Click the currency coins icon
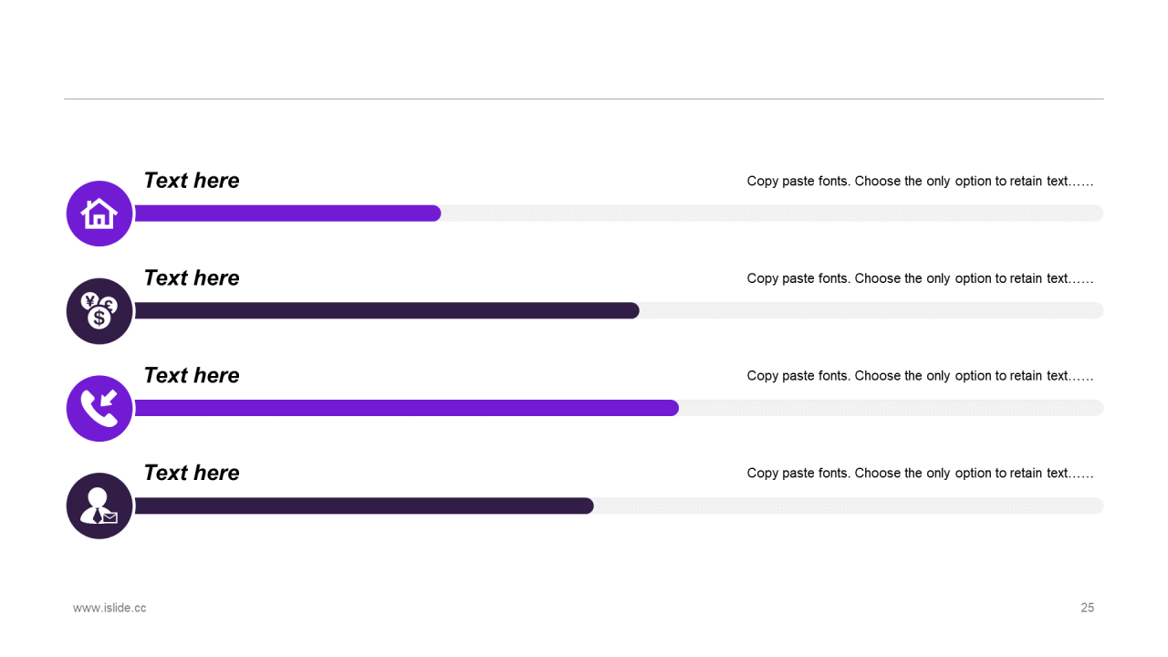Viewport: 1168px width, 657px height. click(99, 311)
